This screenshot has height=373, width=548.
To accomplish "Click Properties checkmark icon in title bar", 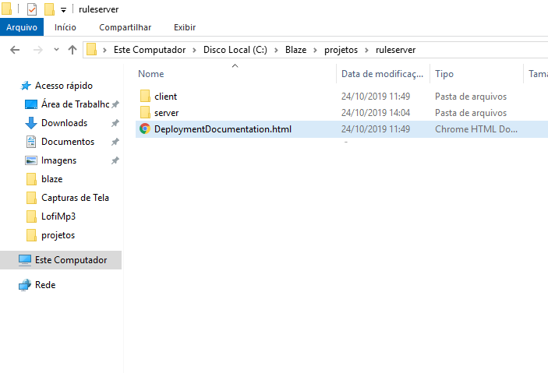I will 32,9.
